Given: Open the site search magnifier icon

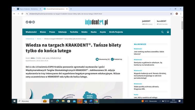Looking at the screenshot, I should point(162,32).
